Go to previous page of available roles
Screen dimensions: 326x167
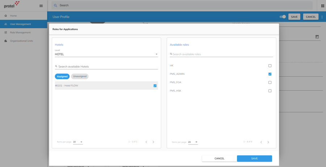[261, 142]
